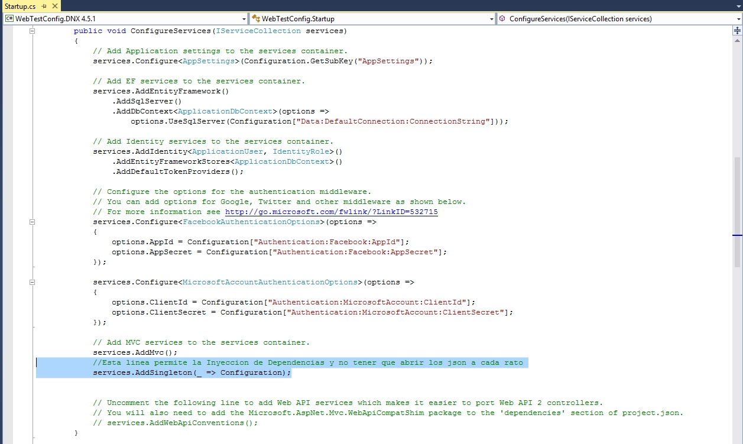Click the comment 'Add Application settings to the services container'
Viewport: 743px width, 444px height.
tap(220, 51)
